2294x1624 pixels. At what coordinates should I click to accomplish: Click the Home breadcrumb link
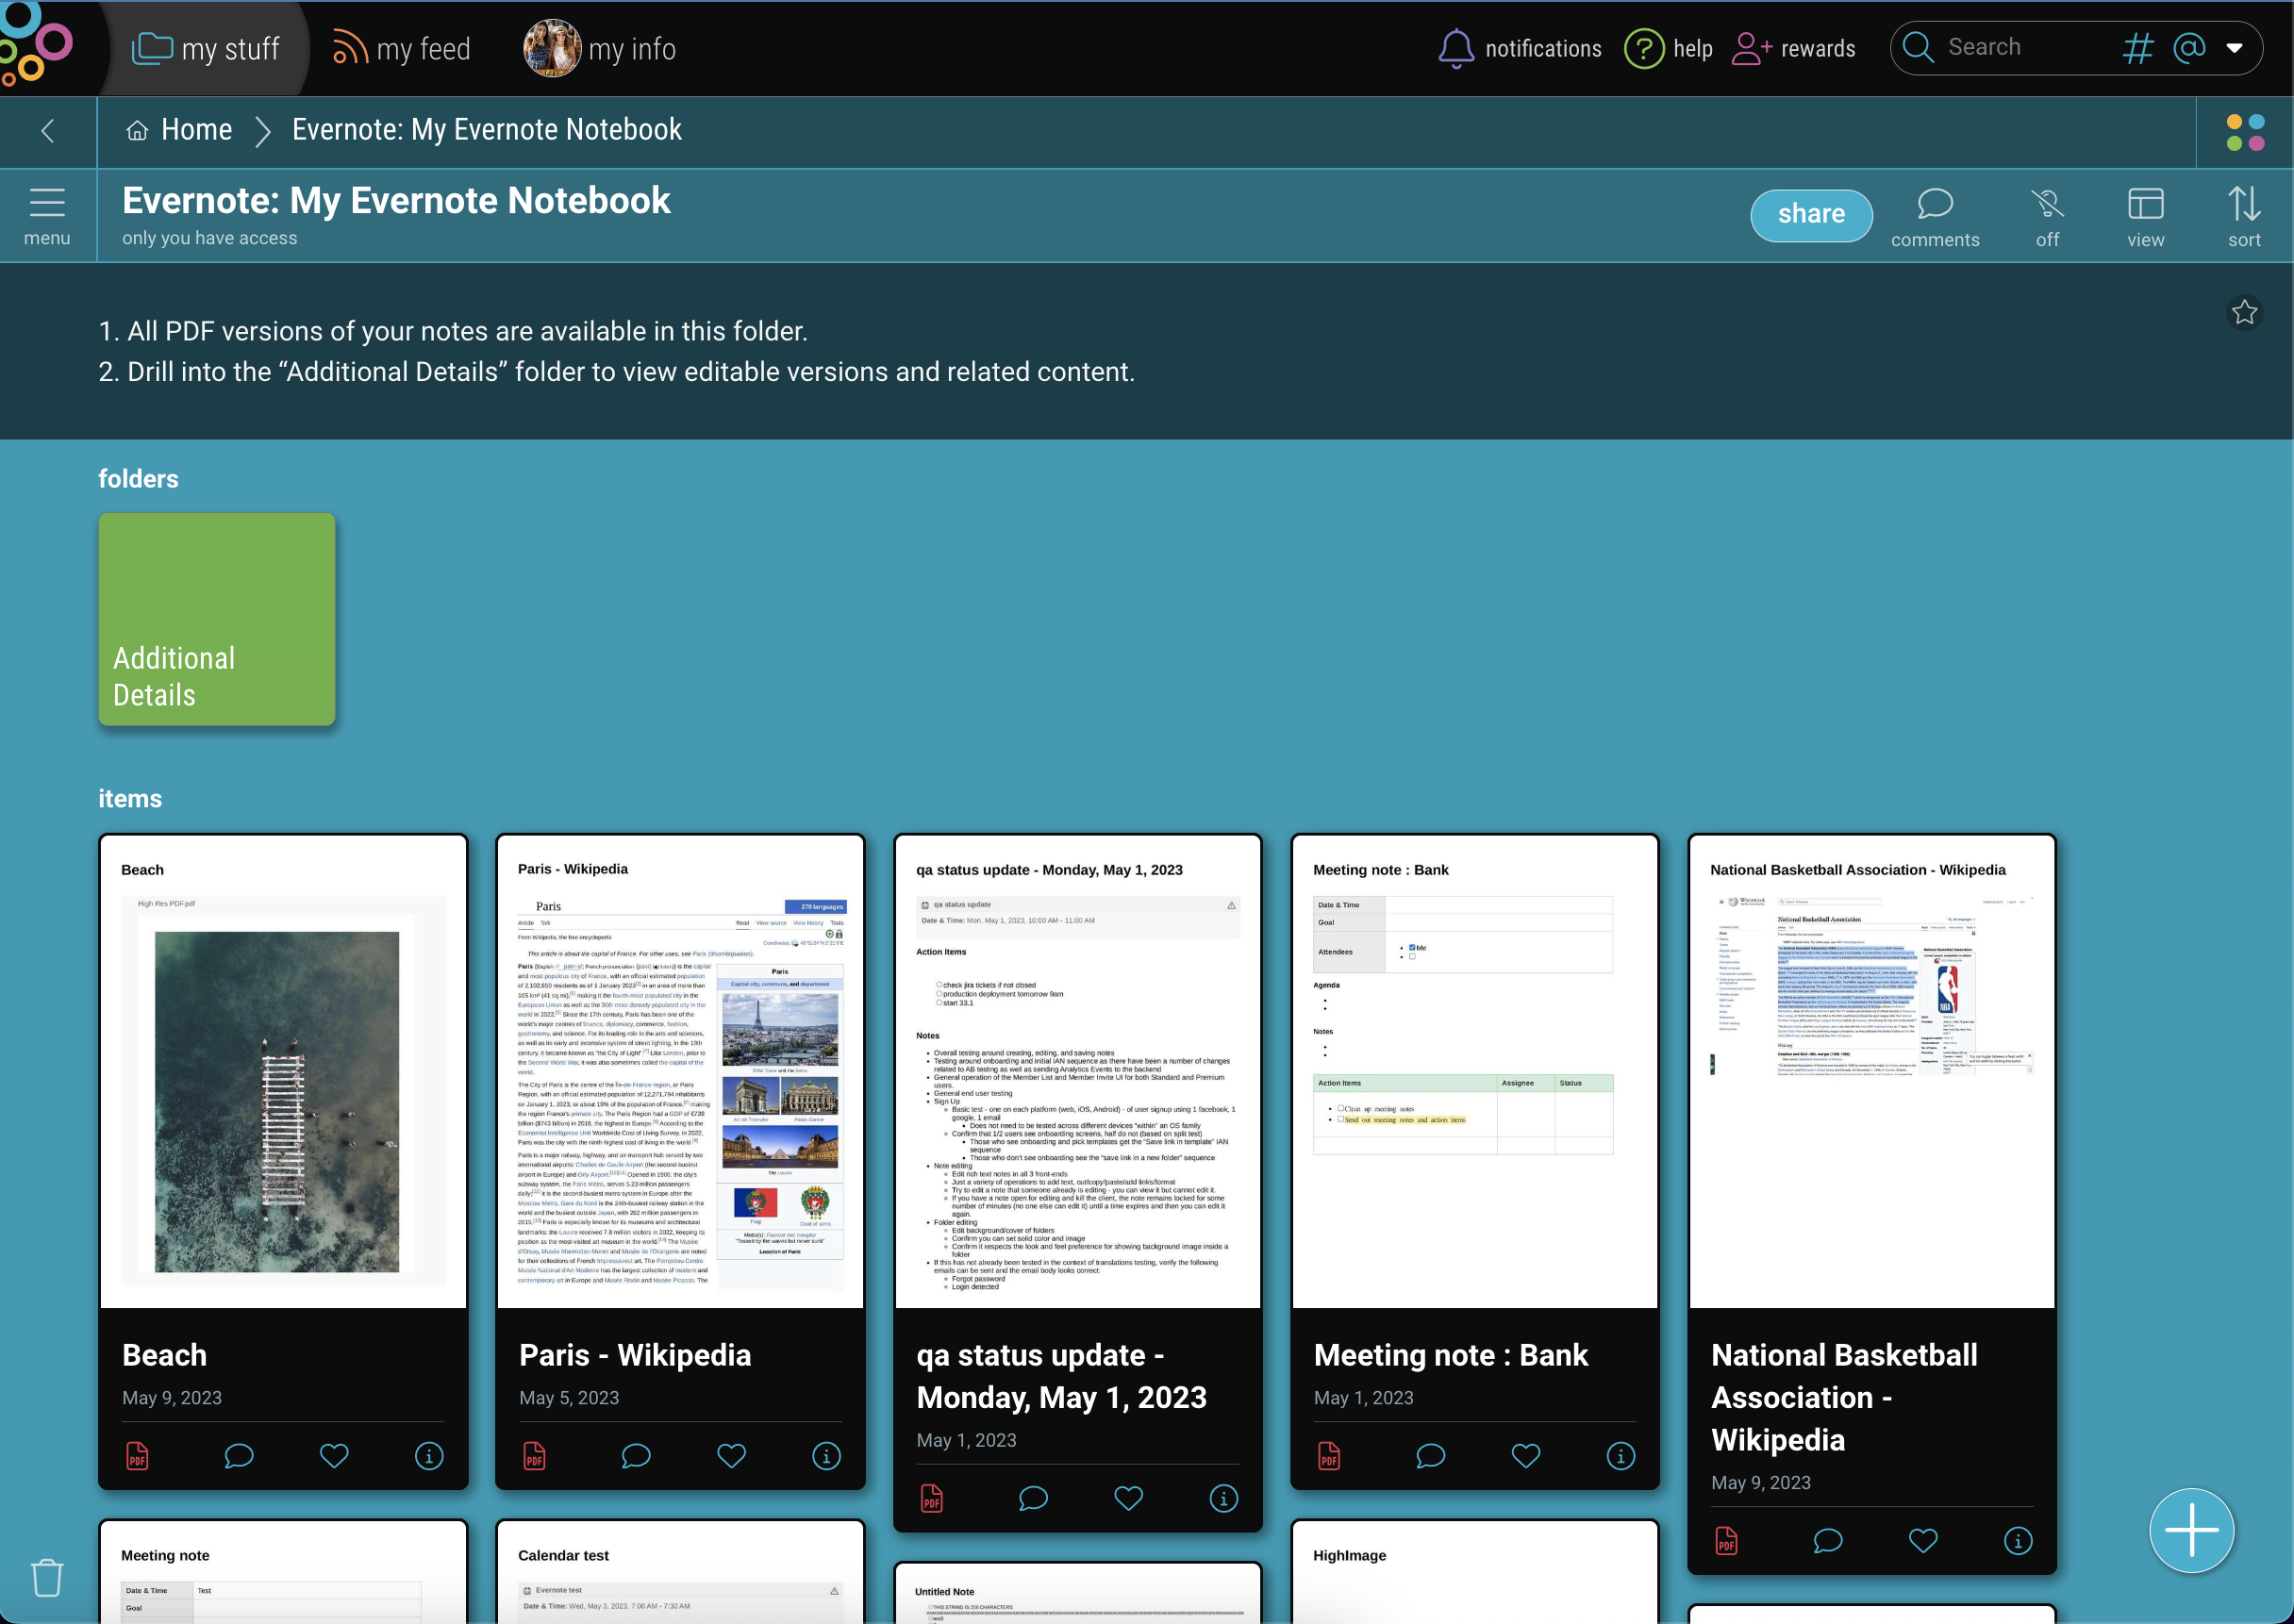click(180, 130)
